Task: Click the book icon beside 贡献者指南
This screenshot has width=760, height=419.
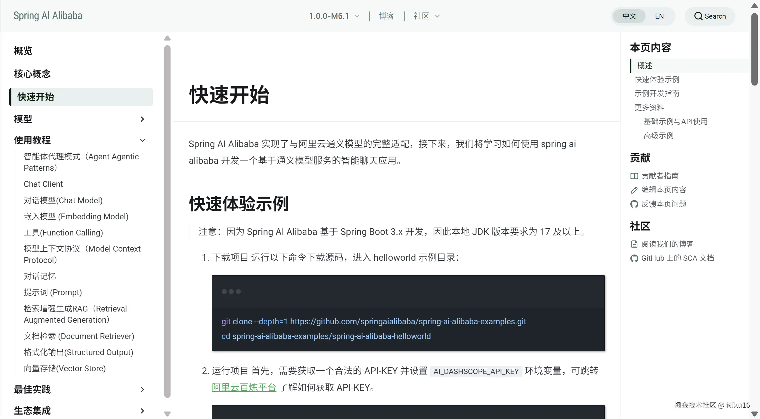Action: click(x=634, y=176)
